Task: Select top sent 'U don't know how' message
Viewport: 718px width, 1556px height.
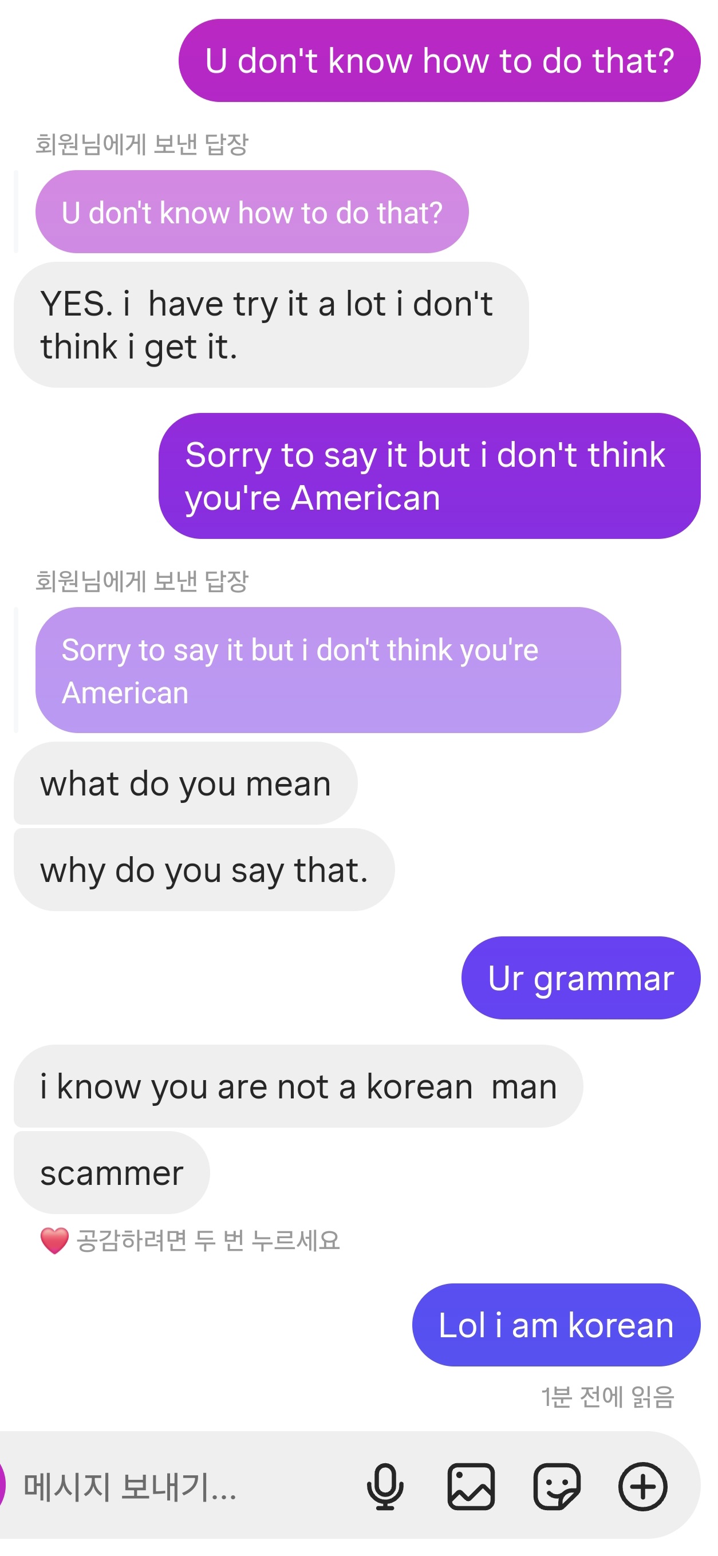Action: [439, 60]
